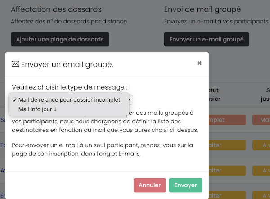
Task: Click the checkmark beside 'Mail de relance'
Action: coord(15,100)
